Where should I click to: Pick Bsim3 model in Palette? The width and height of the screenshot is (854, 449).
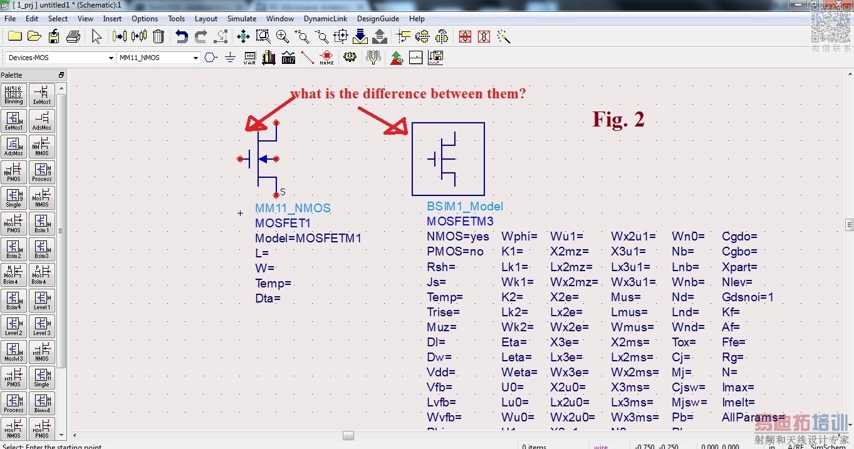[x=42, y=249]
